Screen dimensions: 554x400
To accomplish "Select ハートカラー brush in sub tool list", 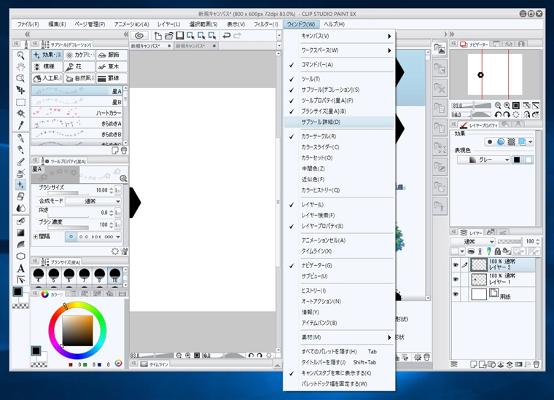I will coord(77,113).
